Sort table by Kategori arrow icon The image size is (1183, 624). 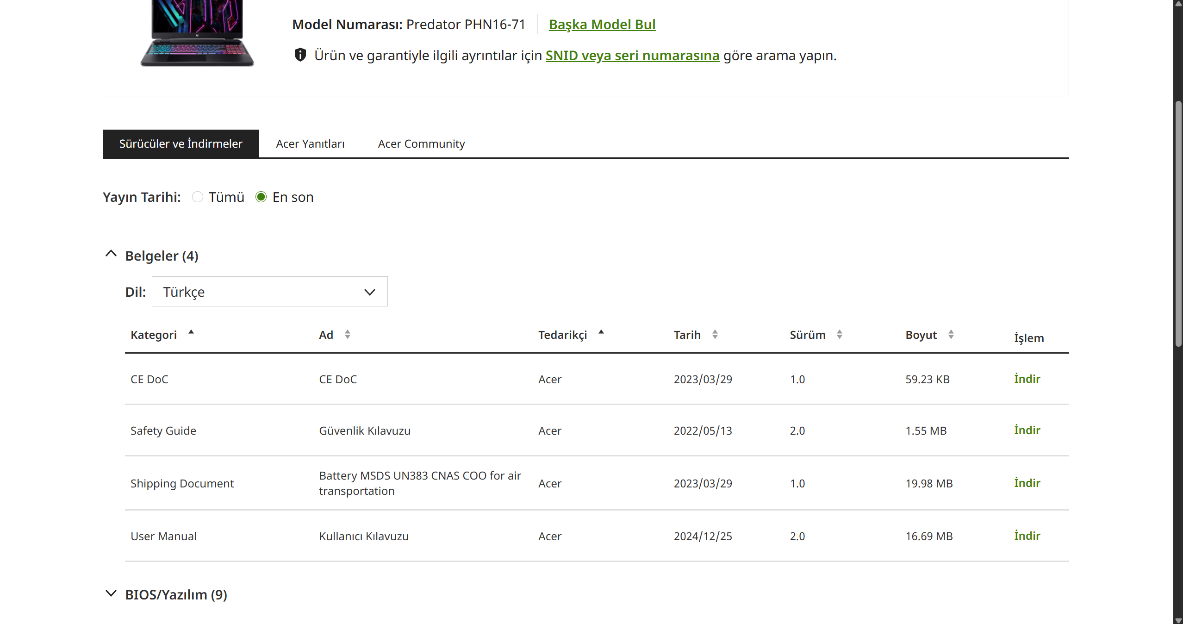click(191, 332)
